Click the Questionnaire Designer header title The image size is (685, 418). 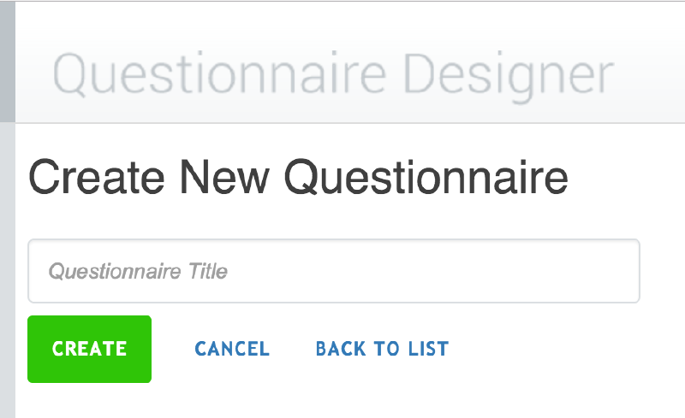pyautogui.click(x=333, y=76)
